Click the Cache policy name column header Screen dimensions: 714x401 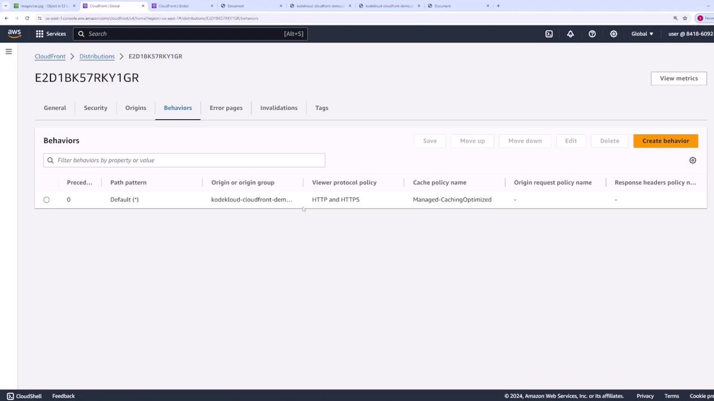click(x=440, y=183)
